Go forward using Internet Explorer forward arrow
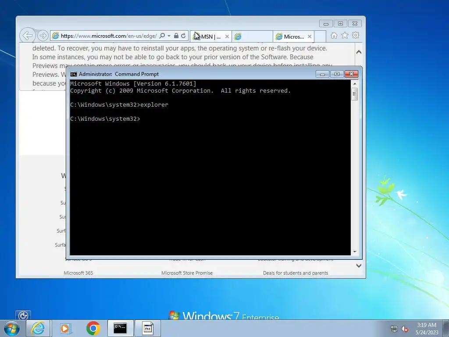The image size is (449, 337). click(43, 36)
